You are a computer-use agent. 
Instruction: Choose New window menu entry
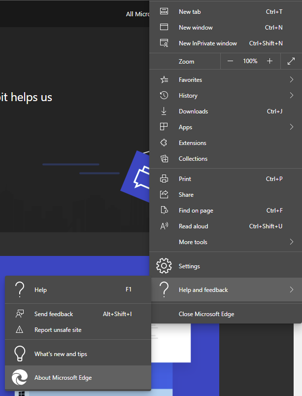pos(226,27)
